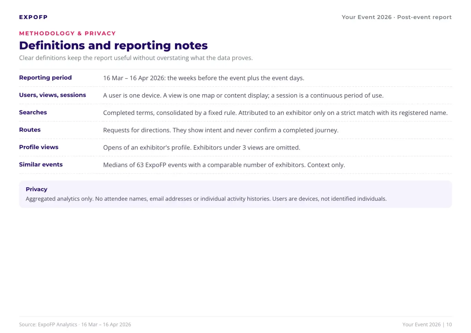Click the 'METHODOLOGY & PRIVACY' section label
Viewport: 471px width, 333px height.
[68, 34]
